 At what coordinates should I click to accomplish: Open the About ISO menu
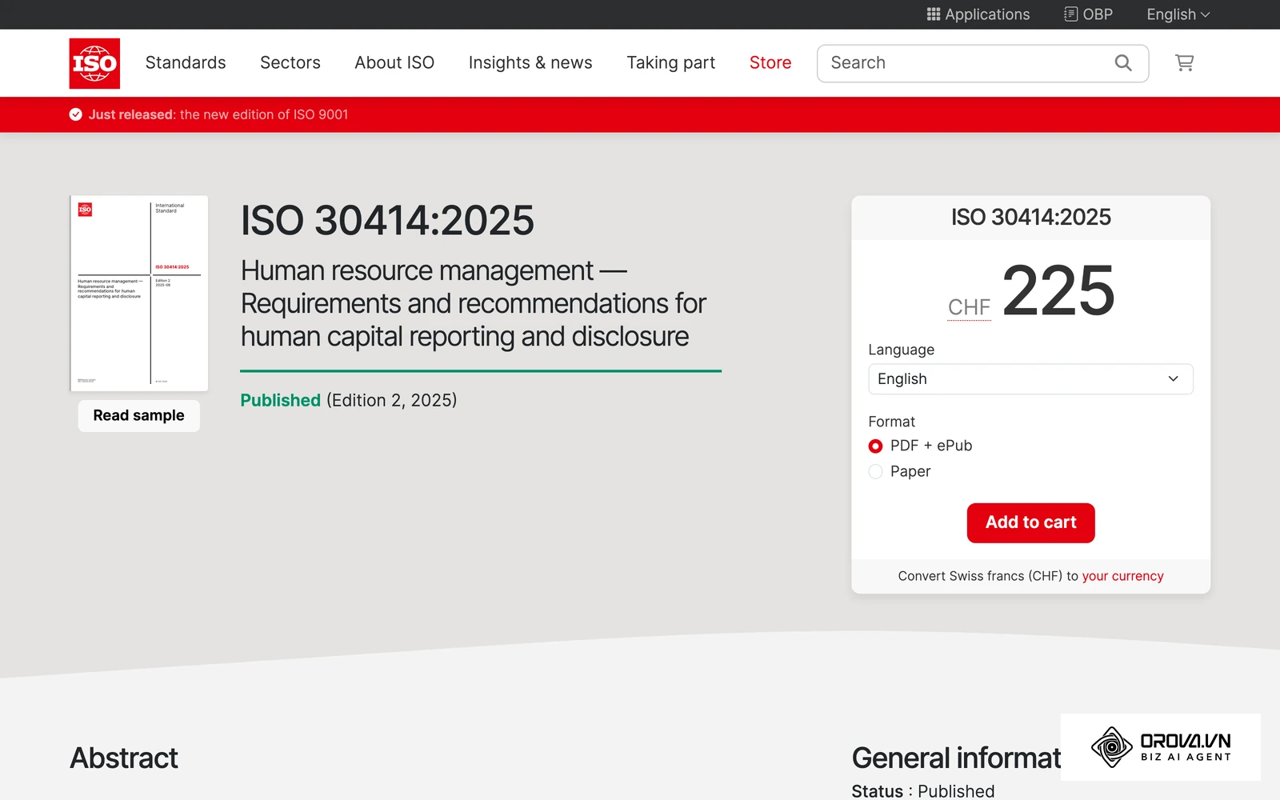pos(394,63)
